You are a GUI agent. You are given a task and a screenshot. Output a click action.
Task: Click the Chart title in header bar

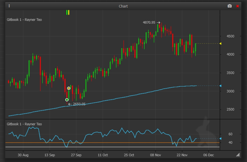click(x=123, y=6)
